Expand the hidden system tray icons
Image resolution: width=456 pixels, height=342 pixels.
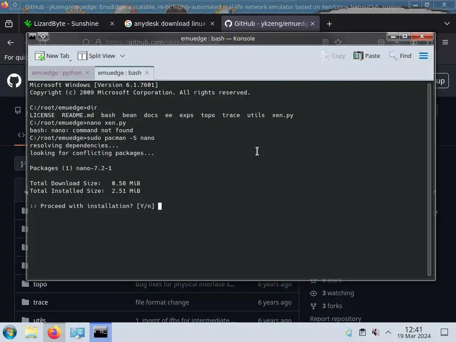point(388,332)
